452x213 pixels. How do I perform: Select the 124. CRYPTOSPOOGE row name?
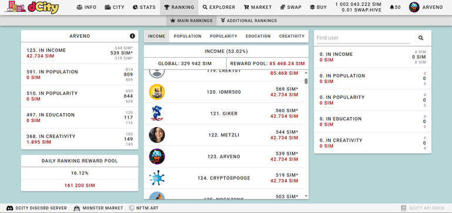click(224, 178)
